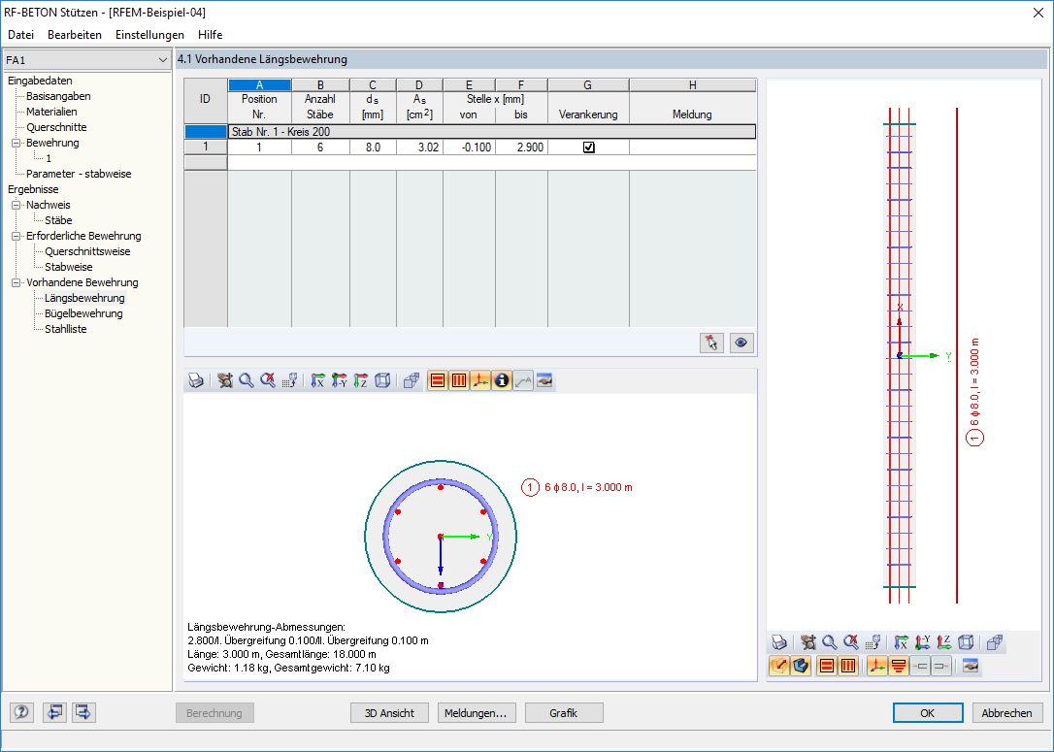Switch elevation graphic to isometric view
Image resolution: width=1054 pixels, height=752 pixels.
(x=966, y=642)
